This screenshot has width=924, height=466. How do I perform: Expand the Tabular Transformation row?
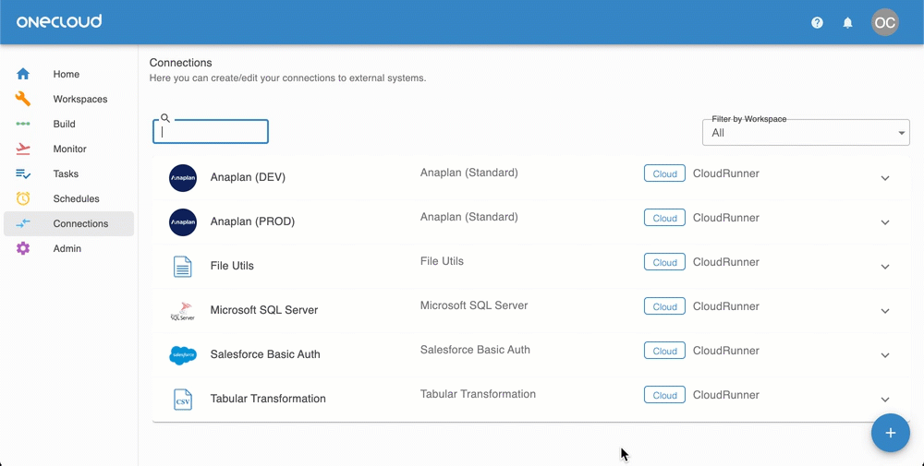(885, 400)
